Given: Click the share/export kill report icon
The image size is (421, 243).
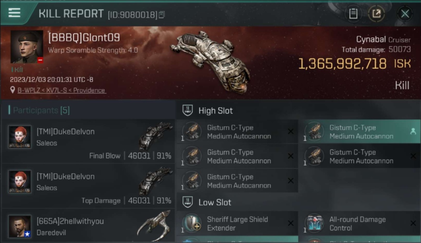Looking at the screenshot, I should click(376, 14).
